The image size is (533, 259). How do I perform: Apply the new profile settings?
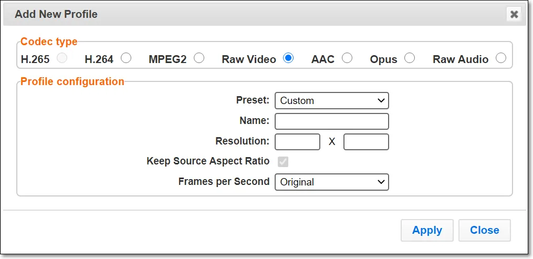[427, 231]
